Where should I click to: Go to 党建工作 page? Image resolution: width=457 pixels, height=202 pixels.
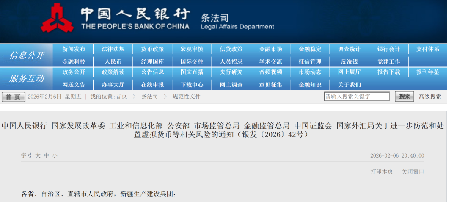[389, 62]
